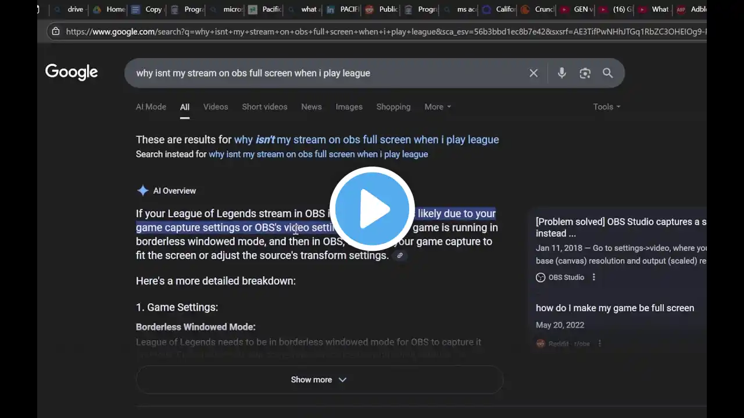Click the May 20, 2022 date text
Image resolution: width=744 pixels, height=418 pixels.
pos(560,325)
